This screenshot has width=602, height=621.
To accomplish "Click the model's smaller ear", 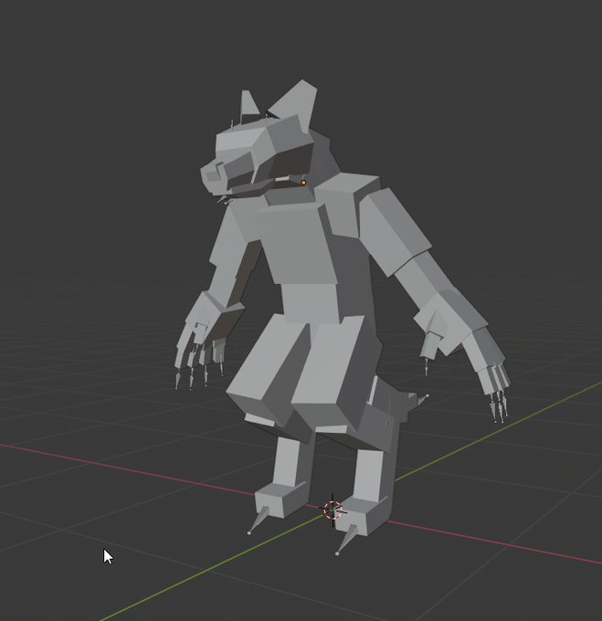I will pos(249,105).
